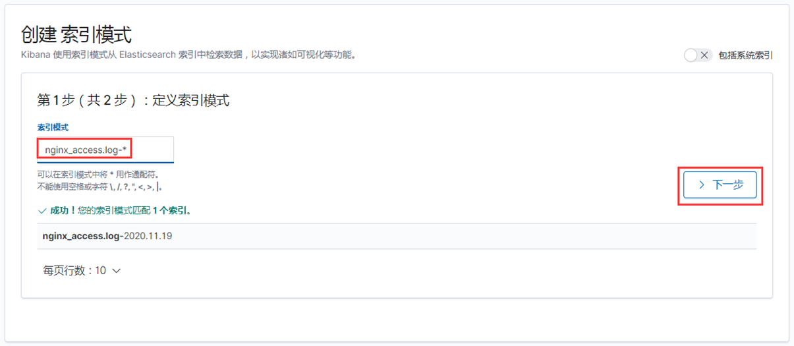Click the 索引模式 field label

point(53,127)
